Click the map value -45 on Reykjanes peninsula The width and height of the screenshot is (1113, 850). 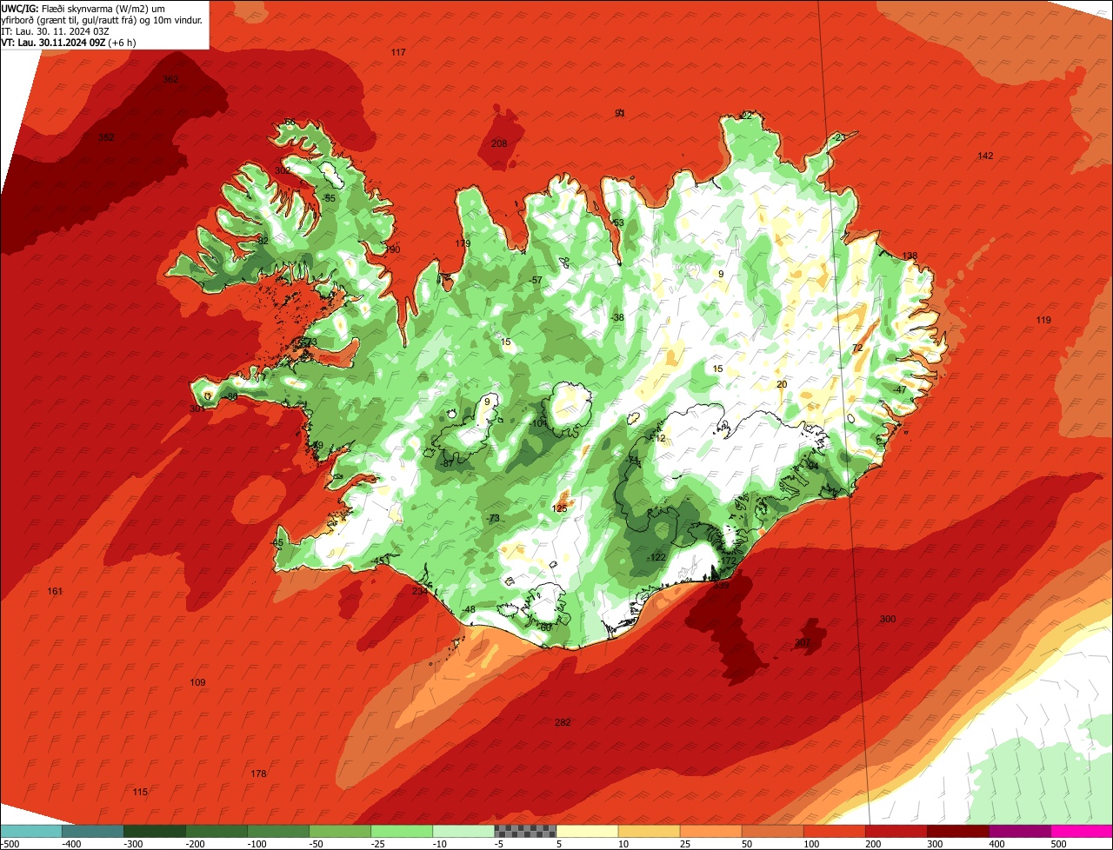(x=277, y=542)
